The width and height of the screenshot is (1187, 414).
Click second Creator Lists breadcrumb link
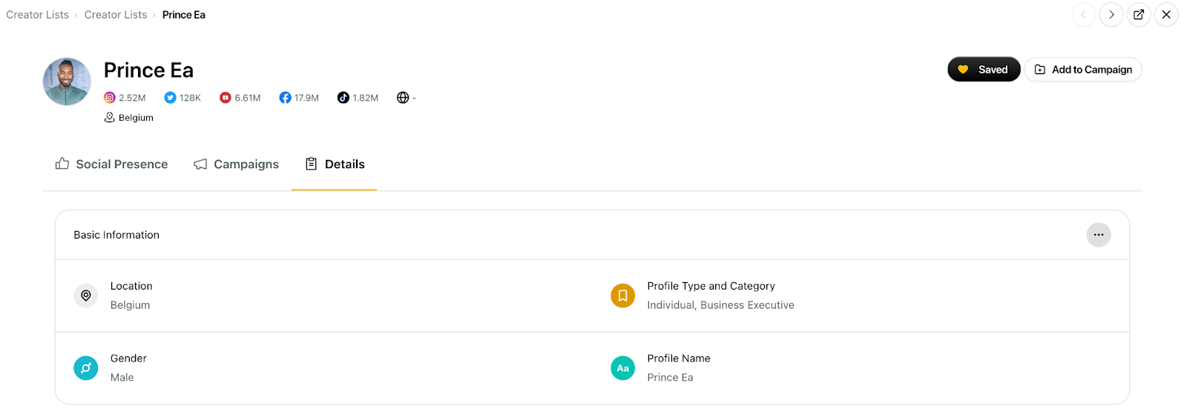coord(116,15)
